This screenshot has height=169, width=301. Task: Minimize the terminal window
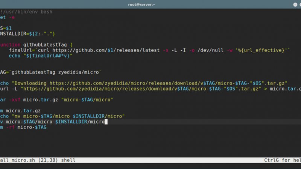pyautogui.click(x=283, y=4)
